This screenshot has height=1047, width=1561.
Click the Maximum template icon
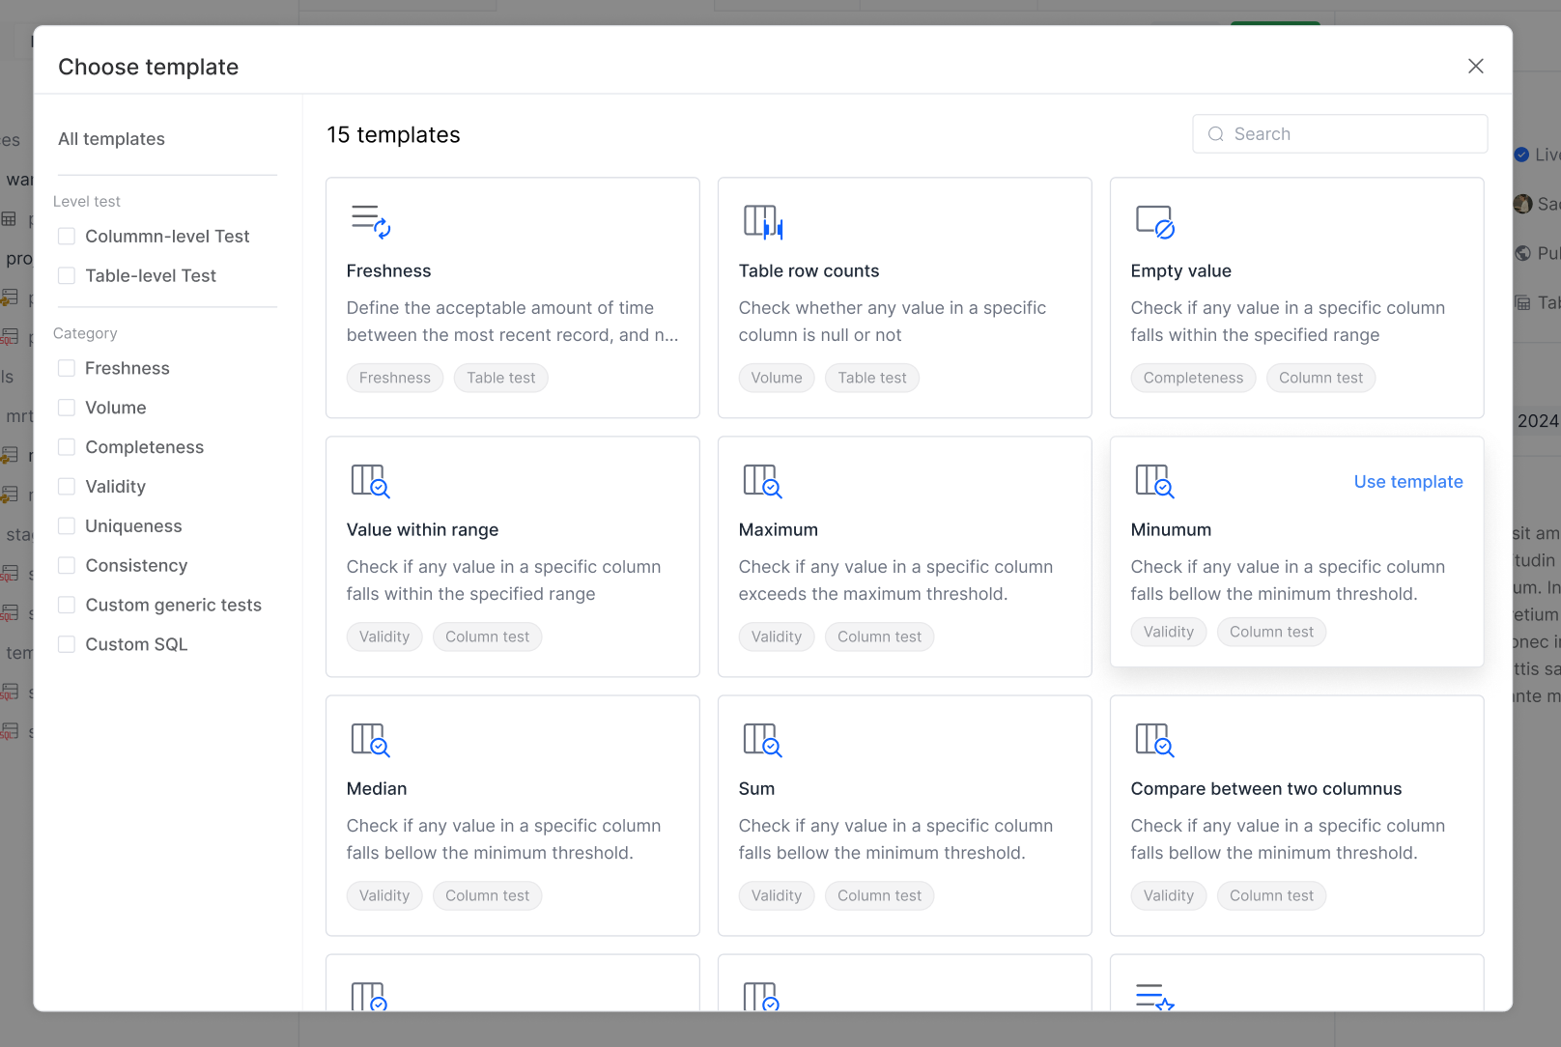point(762,480)
